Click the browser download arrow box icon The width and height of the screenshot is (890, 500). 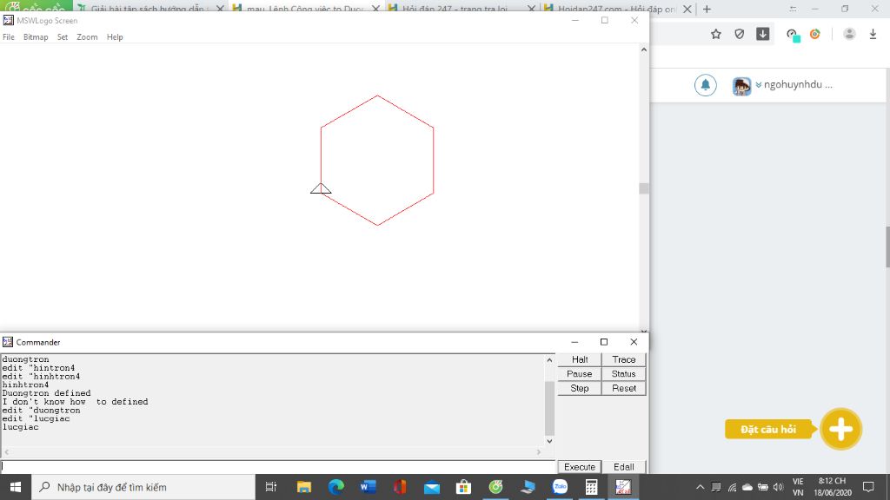[763, 34]
